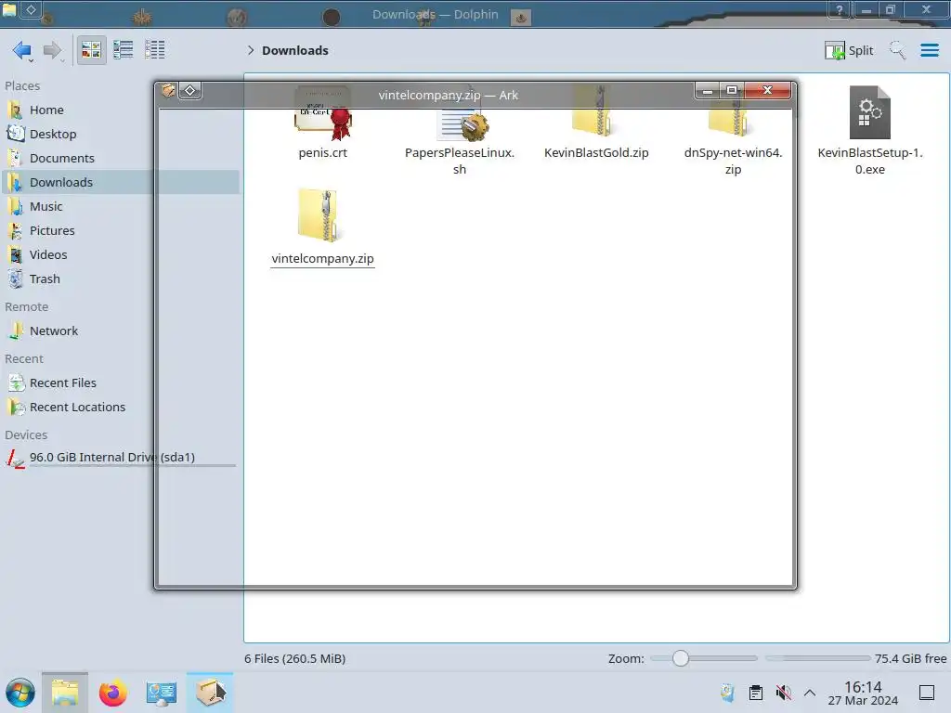Open Home in Places panel
951x713 pixels.
[x=120, y=110]
